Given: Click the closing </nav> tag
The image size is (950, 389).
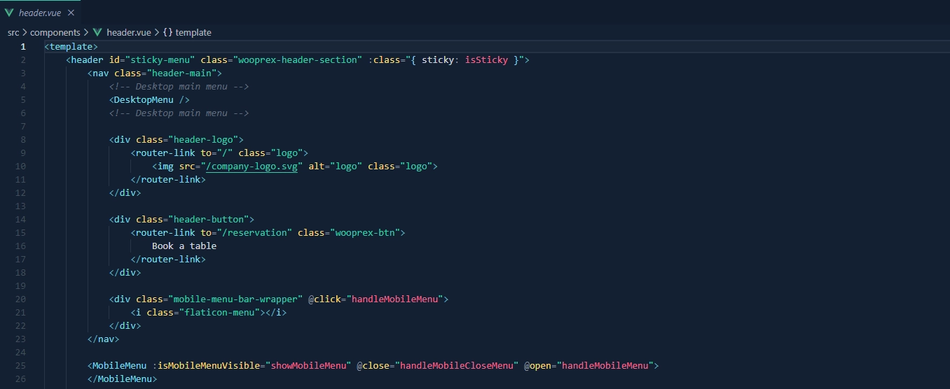Looking at the screenshot, I should [104, 339].
